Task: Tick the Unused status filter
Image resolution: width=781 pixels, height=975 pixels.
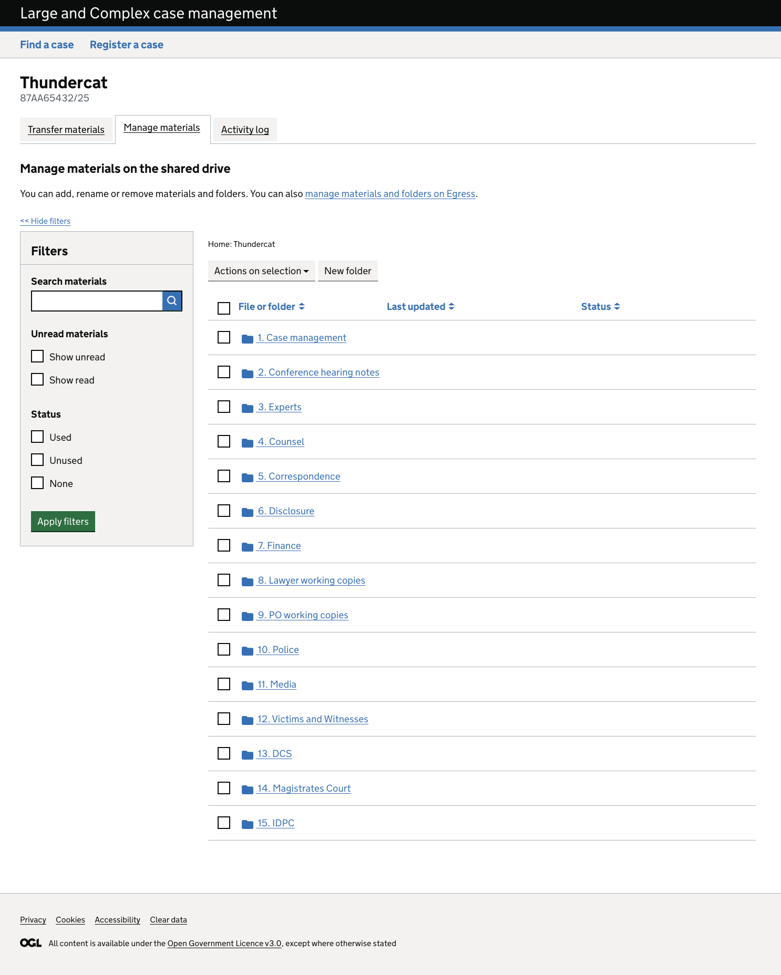Action: click(37, 460)
